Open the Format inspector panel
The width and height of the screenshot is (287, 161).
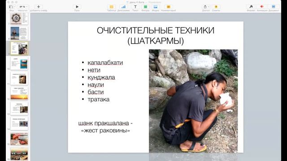[251, 7]
